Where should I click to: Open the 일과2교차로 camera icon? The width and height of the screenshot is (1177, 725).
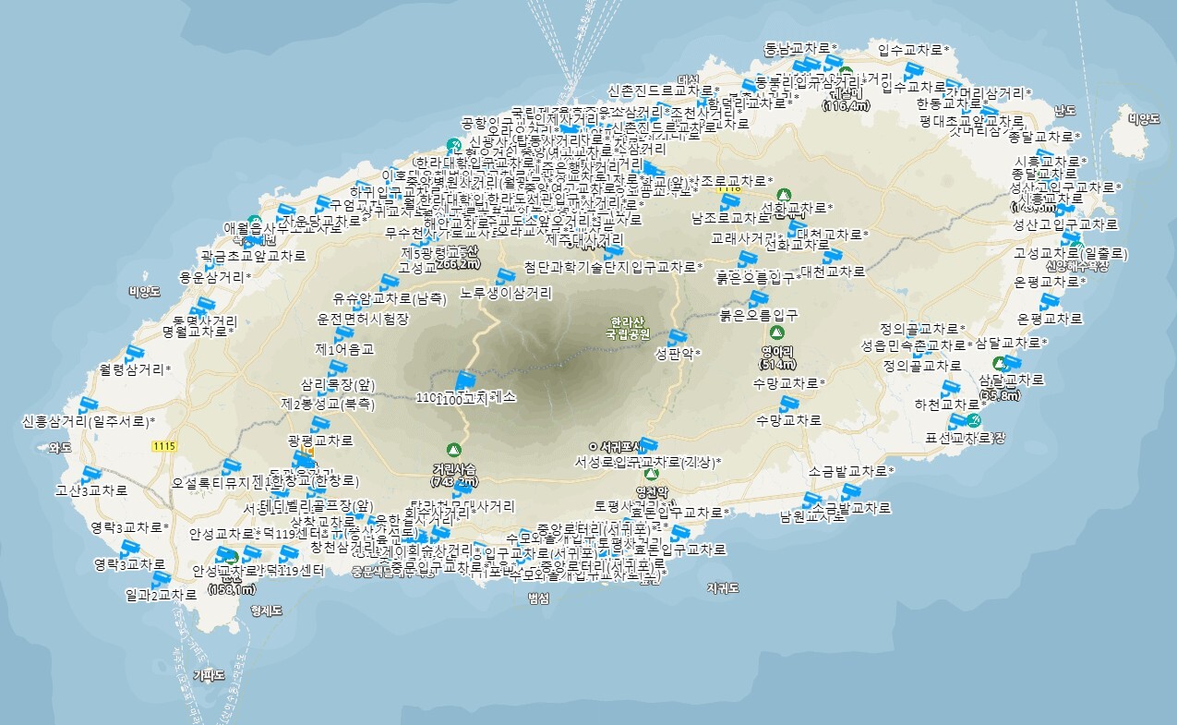click(x=161, y=580)
